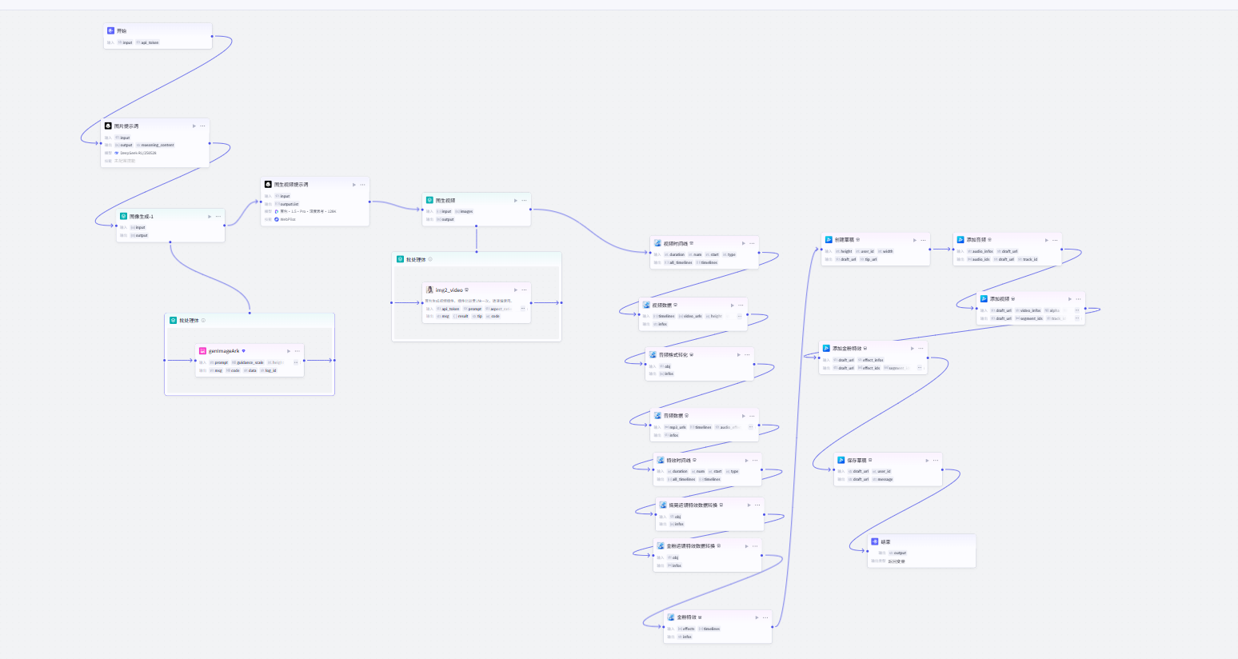
Task: Click the info icon beside upper 批处理体
Action: pos(430,259)
